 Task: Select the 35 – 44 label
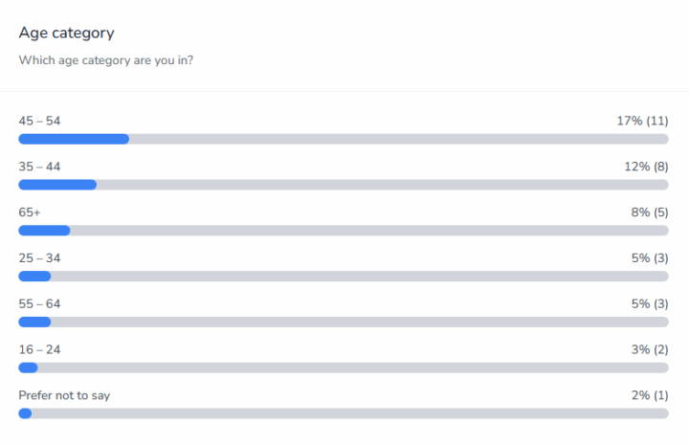click(x=39, y=167)
